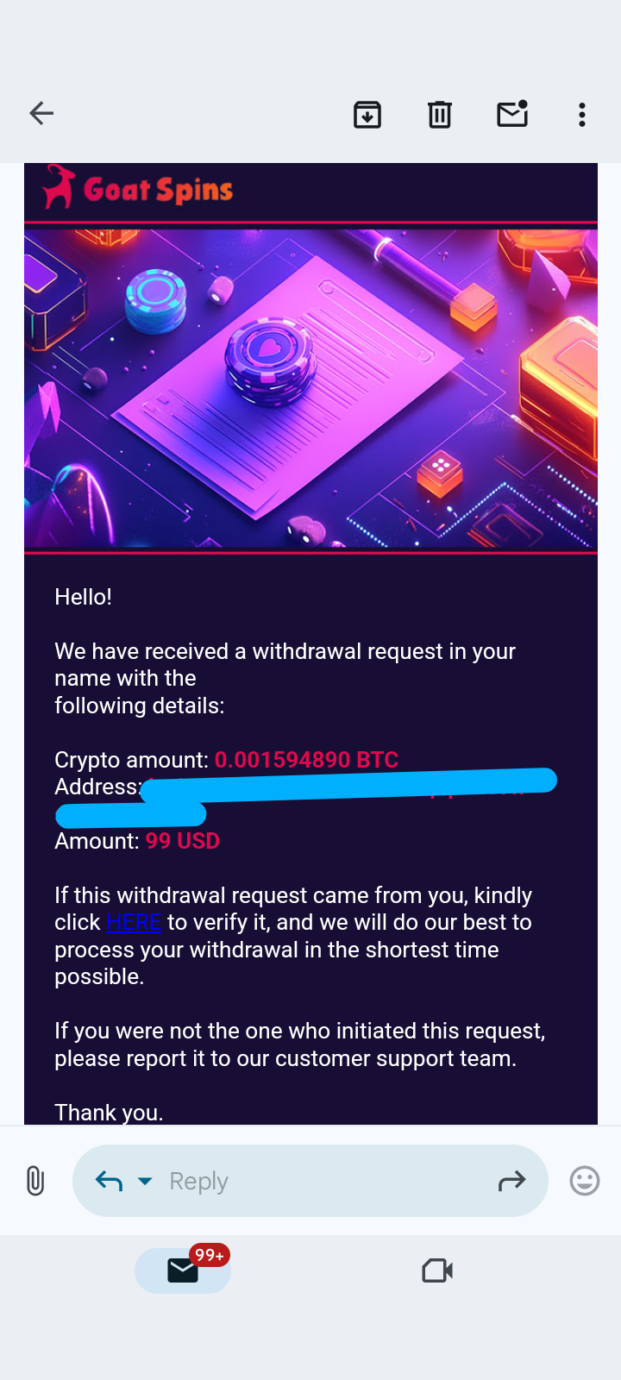
Task: Open the three-dot more options menu
Action: [582, 114]
